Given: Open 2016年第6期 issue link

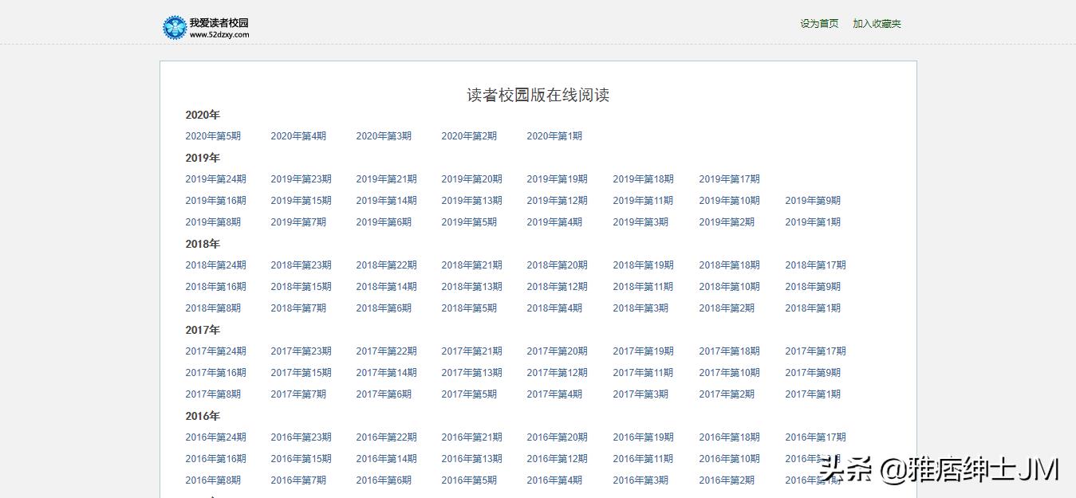Looking at the screenshot, I should click(x=384, y=480).
